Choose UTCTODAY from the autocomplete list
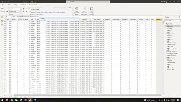The image size is (181, 102). click(x=59, y=20)
